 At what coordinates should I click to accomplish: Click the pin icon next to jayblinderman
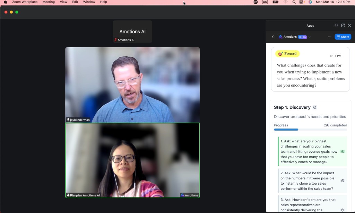pyautogui.click(x=68, y=119)
